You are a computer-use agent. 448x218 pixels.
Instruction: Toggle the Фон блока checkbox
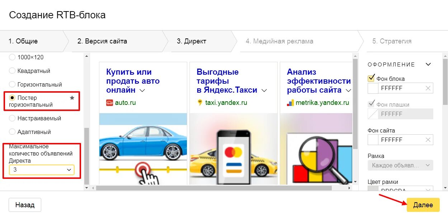371,78
